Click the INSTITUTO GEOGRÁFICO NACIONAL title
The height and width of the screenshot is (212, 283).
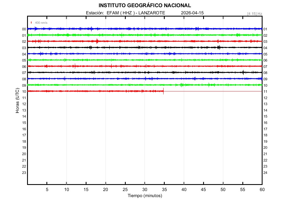point(145,6)
